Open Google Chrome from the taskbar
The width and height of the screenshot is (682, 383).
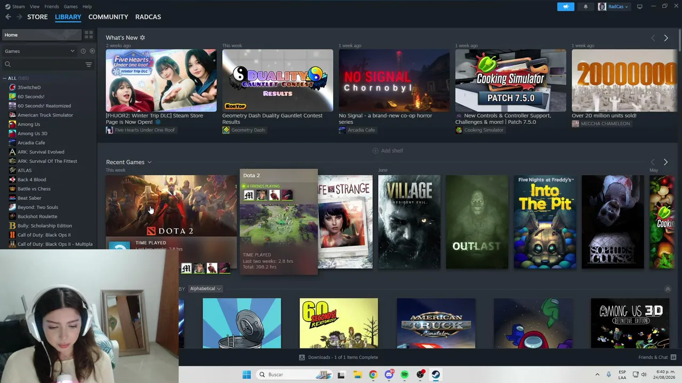(x=373, y=374)
